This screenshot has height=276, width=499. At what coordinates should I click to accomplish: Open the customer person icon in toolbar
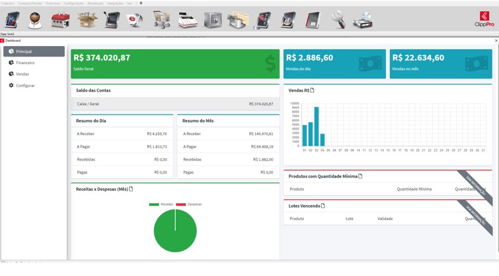35,20
